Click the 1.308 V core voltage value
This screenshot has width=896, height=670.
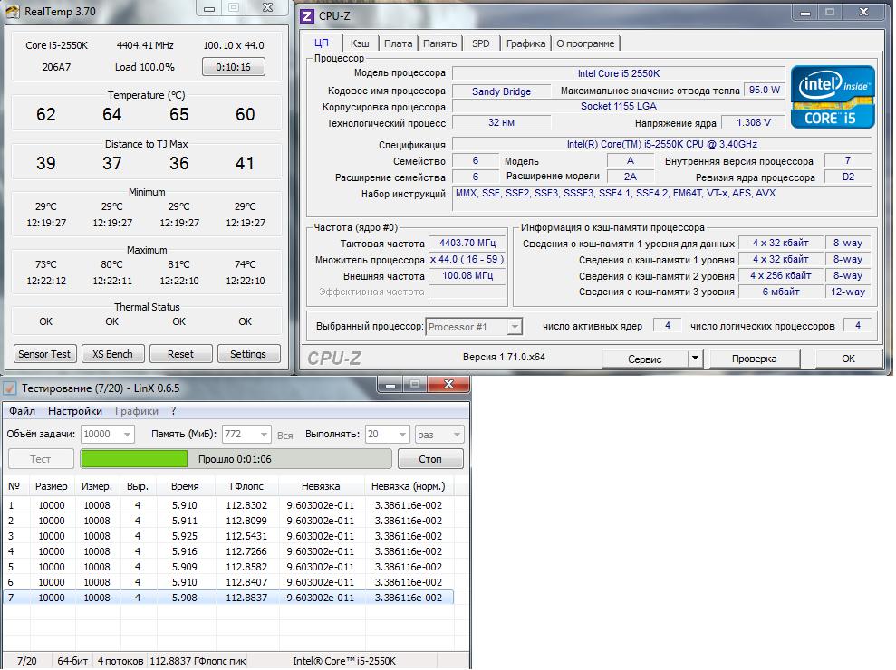point(753,123)
